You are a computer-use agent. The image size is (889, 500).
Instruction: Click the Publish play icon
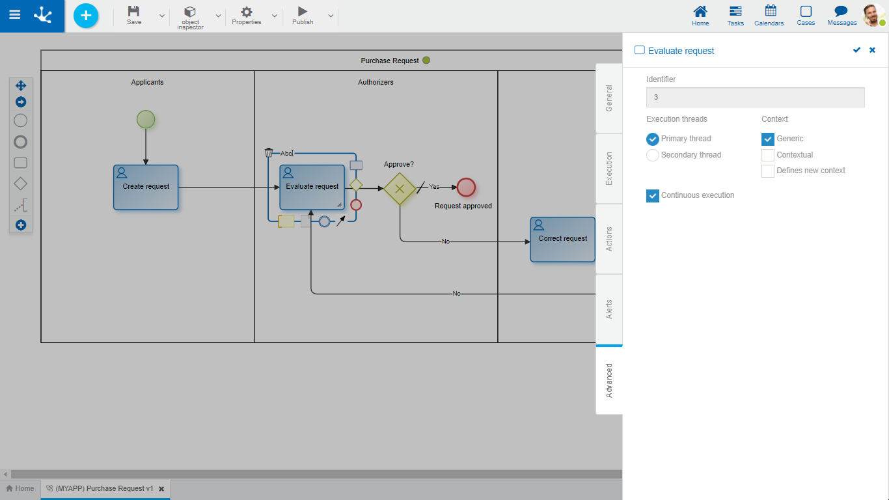pos(302,12)
